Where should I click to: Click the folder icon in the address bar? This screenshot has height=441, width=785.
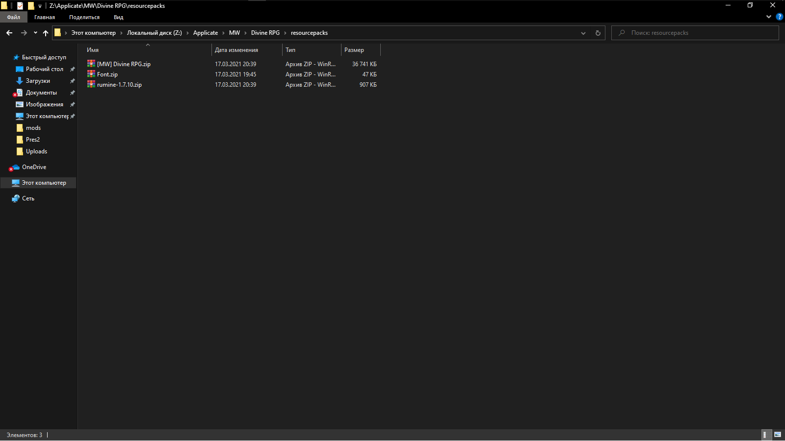(57, 33)
